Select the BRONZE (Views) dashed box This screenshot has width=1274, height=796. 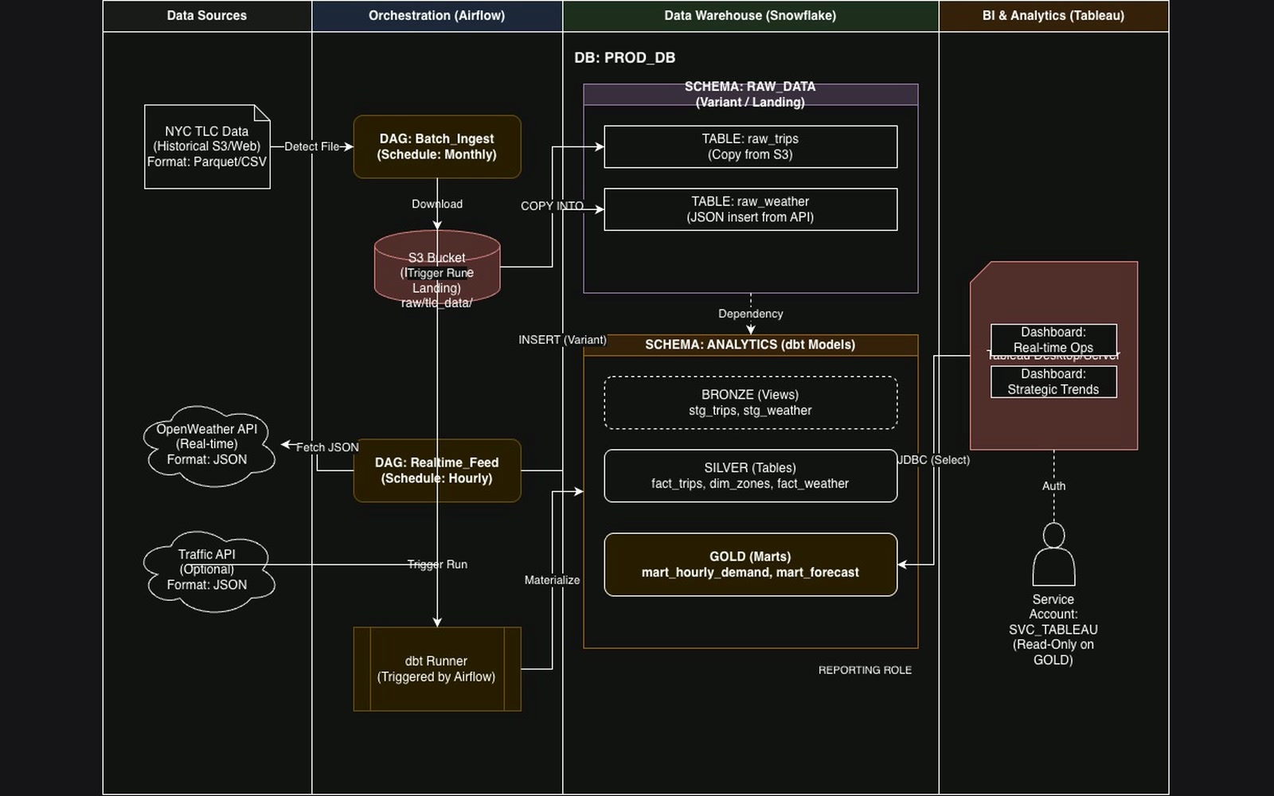[751, 403]
